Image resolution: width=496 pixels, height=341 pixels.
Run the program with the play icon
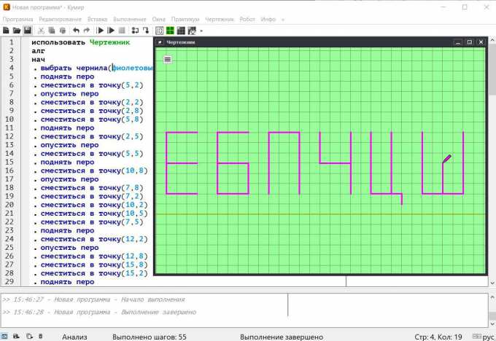101,31
